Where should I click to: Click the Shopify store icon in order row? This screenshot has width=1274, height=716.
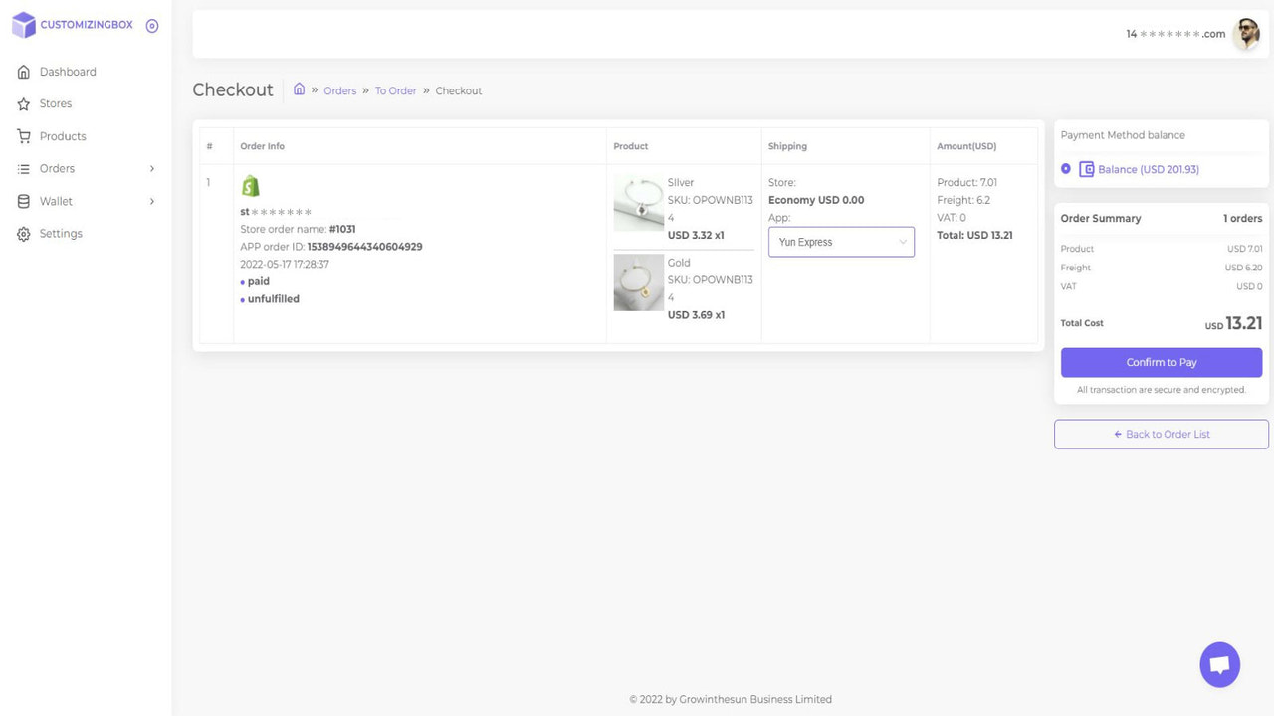[x=250, y=184]
